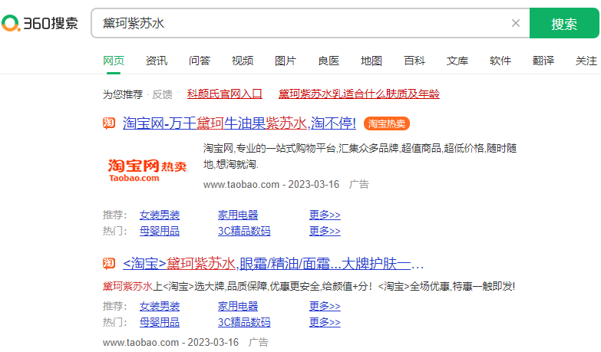Image resolution: width=601 pixels, height=352 pixels.
Task: Open the 问答 tab
Action: 200,61
